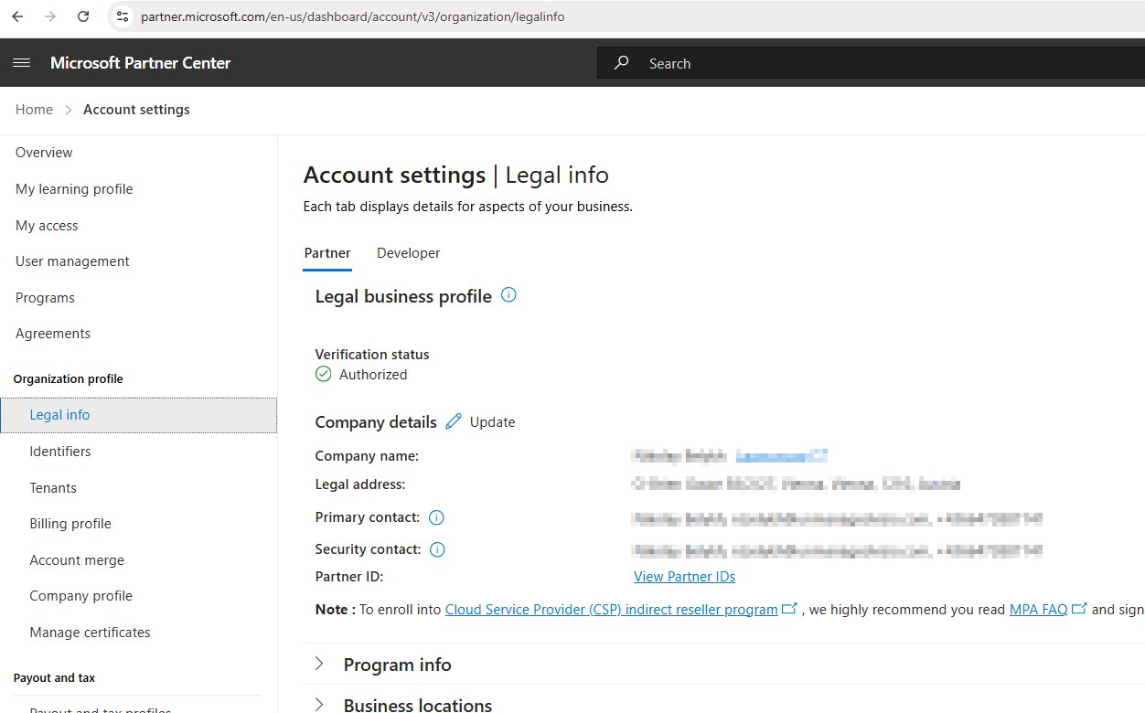Open Manage certificates
Viewport: 1145px width, 713px height.
[x=90, y=633]
